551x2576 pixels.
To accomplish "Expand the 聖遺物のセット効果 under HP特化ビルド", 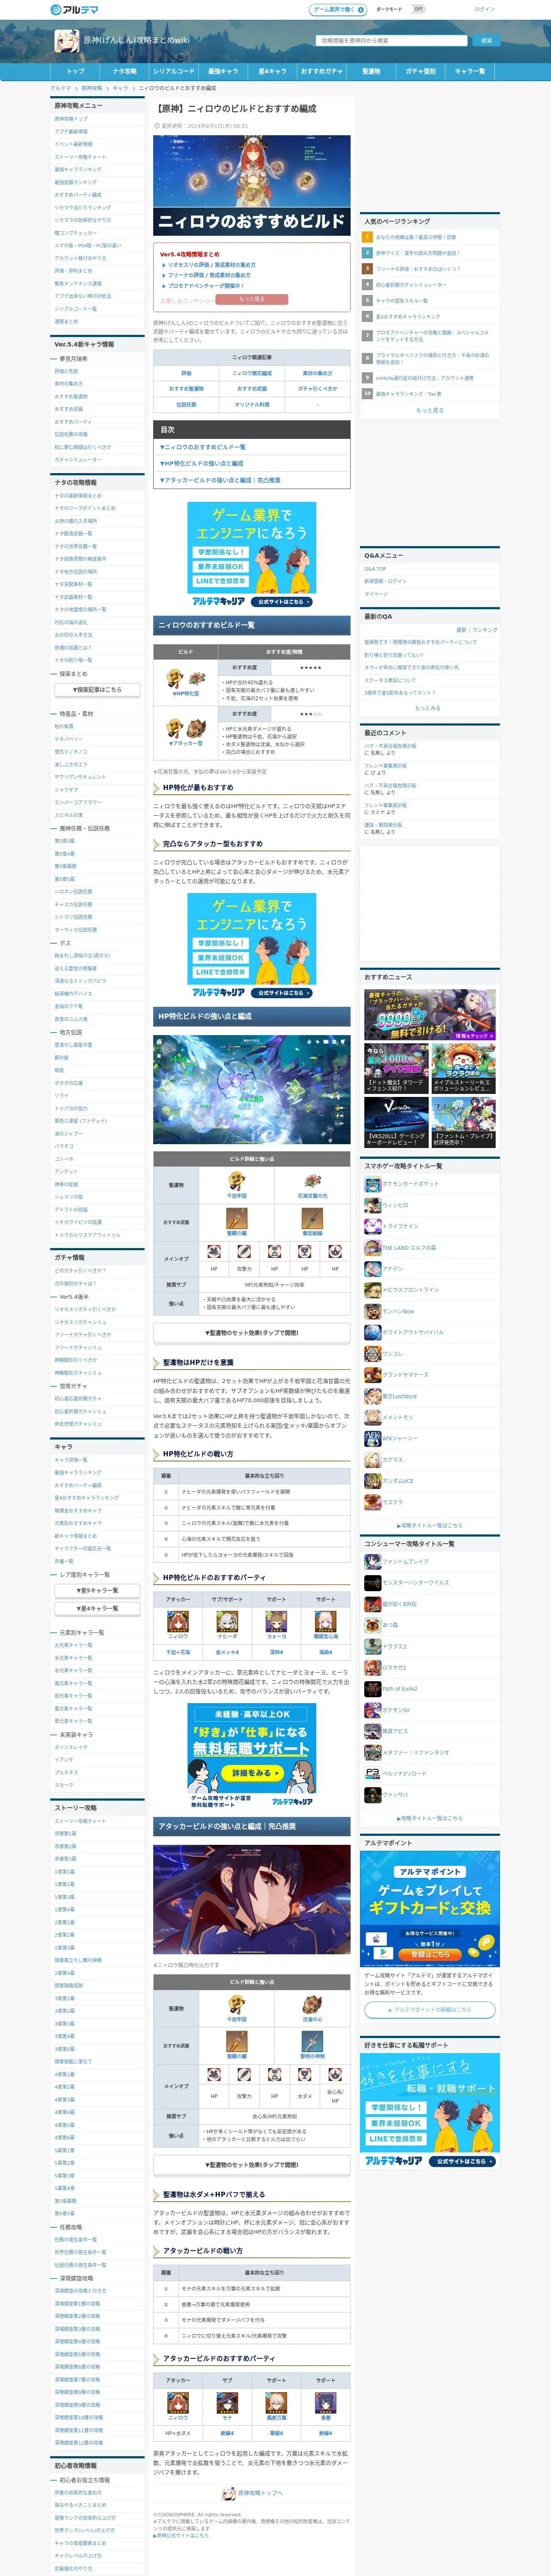I will coord(251,1333).
